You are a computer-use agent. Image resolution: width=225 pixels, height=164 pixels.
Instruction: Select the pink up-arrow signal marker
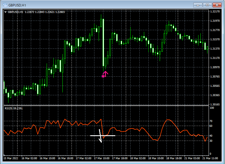coord(105,74)
